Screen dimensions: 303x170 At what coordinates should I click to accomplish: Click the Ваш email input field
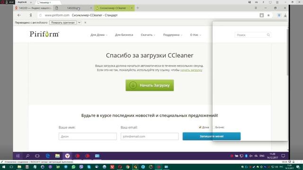[x=150, y=136]
